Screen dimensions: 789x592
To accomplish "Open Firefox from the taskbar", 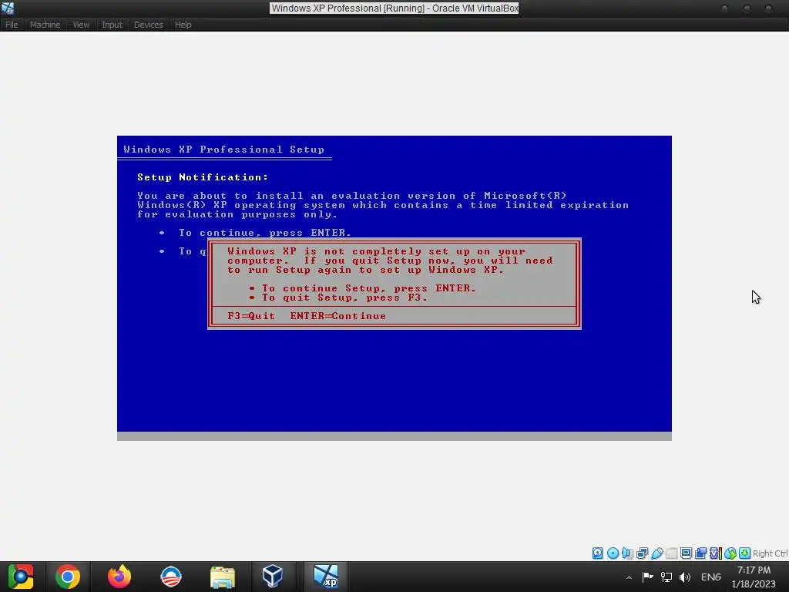I will (119, 577).
